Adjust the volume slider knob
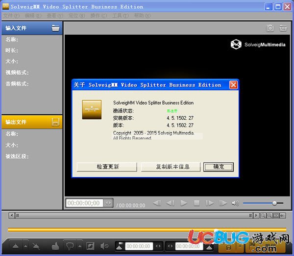Screen dimensions: 294x256 (274, 203)
